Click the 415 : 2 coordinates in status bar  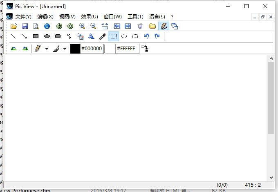point(253,185)
